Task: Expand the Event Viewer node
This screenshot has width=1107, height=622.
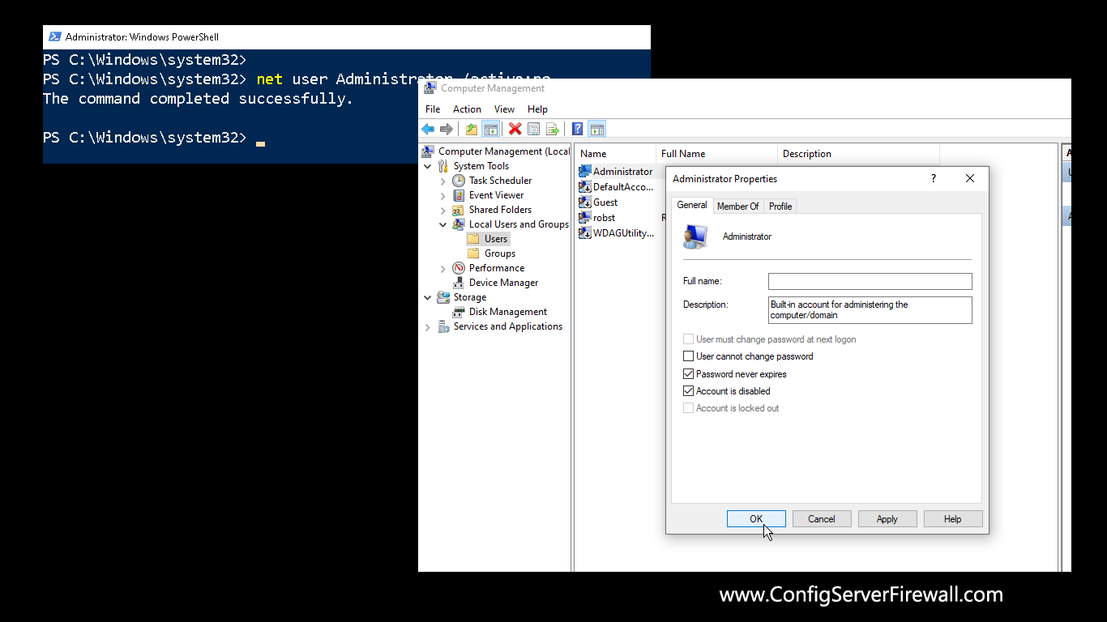Action: click(x=443, y=195)
